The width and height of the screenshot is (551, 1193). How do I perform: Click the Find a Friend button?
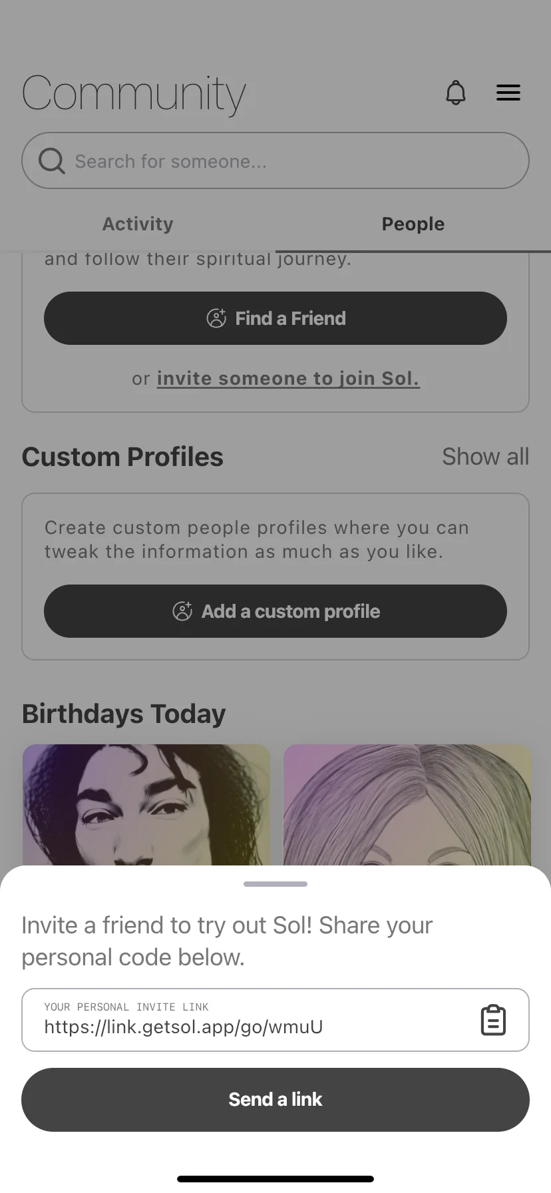pyautogui.click(x=275, y=318)
